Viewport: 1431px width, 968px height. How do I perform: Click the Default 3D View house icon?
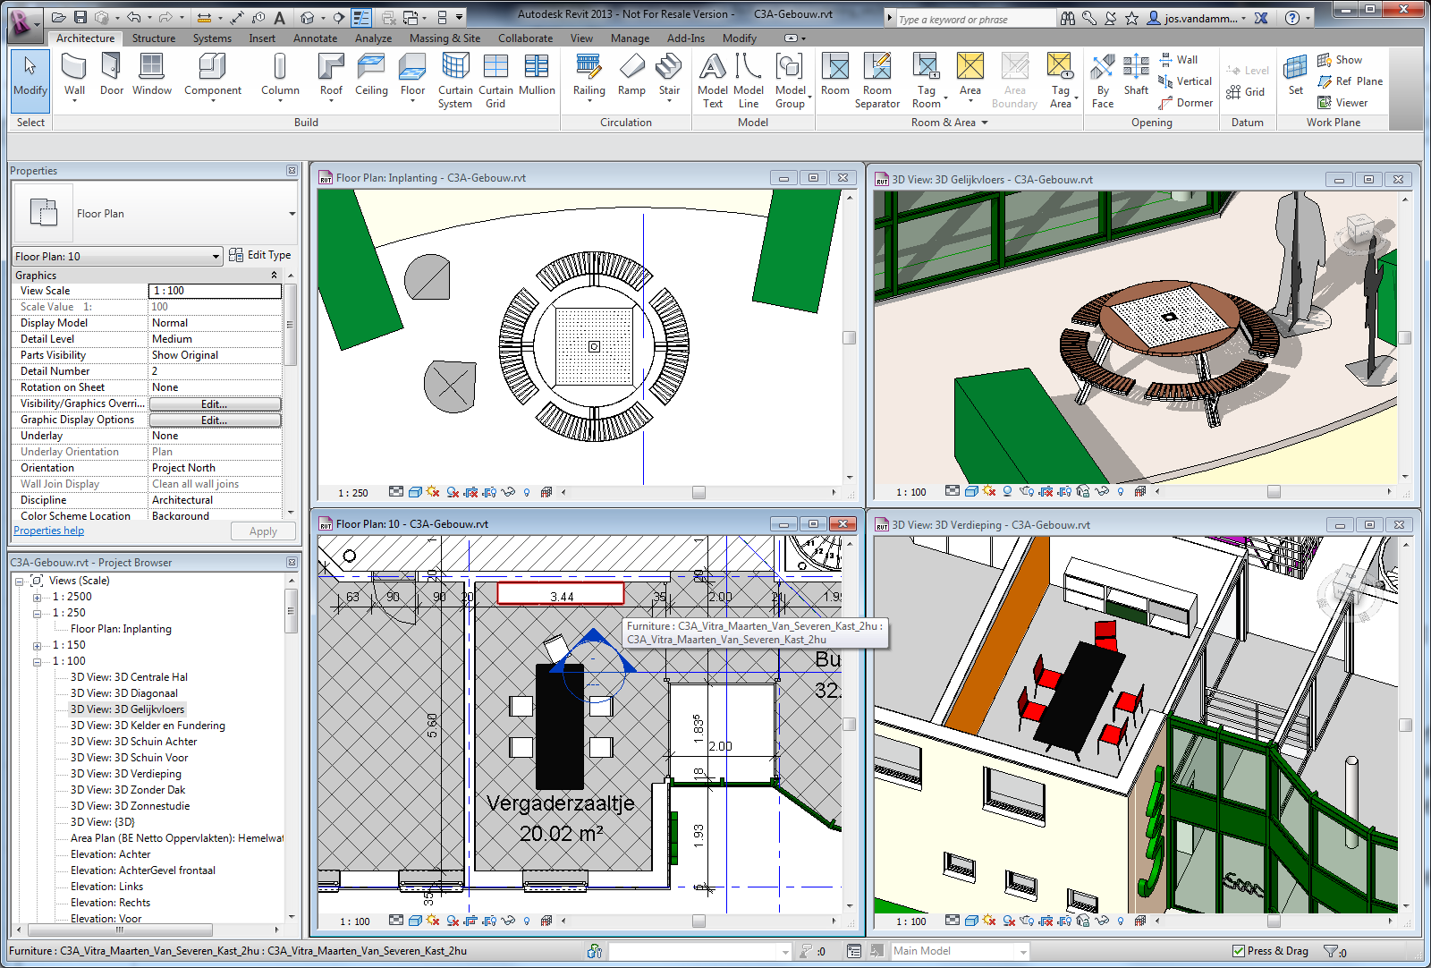coord(307,17)
